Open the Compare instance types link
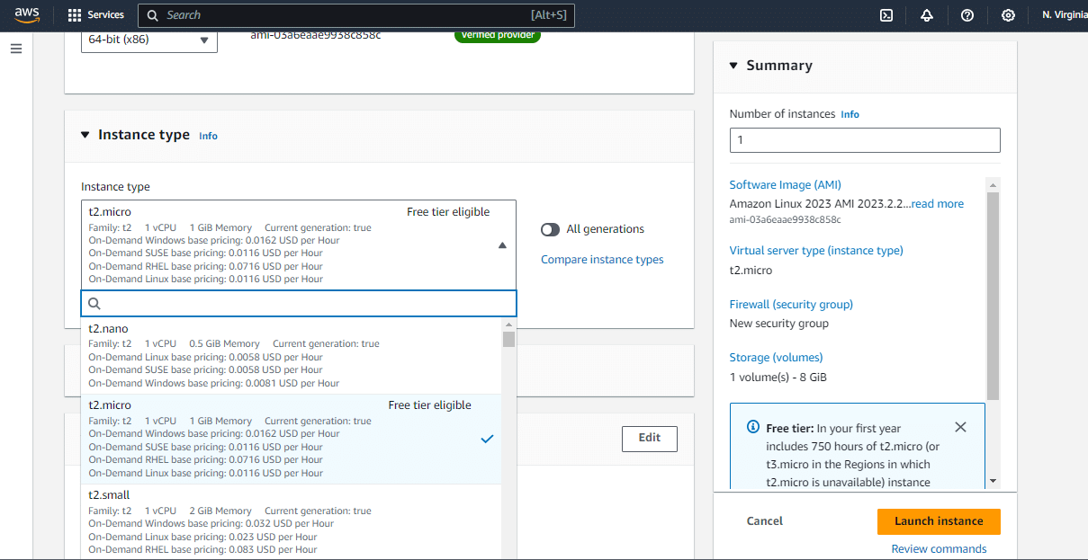The height and width of the screenshot is (560, 1088). (x=602, y=260)
